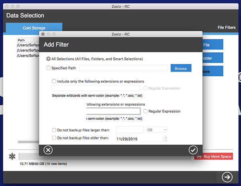Click the exclude extensions input field
241x186 pixels.
click(x=113, y=111)
